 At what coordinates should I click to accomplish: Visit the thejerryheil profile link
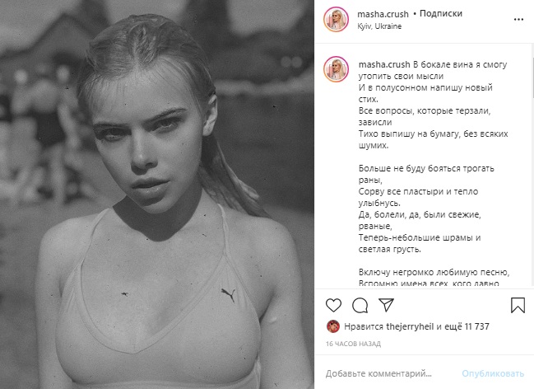[x=410, y=326]
